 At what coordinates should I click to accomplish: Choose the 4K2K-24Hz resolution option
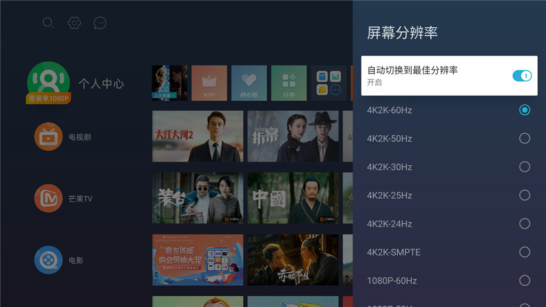(x=449, y=223)
